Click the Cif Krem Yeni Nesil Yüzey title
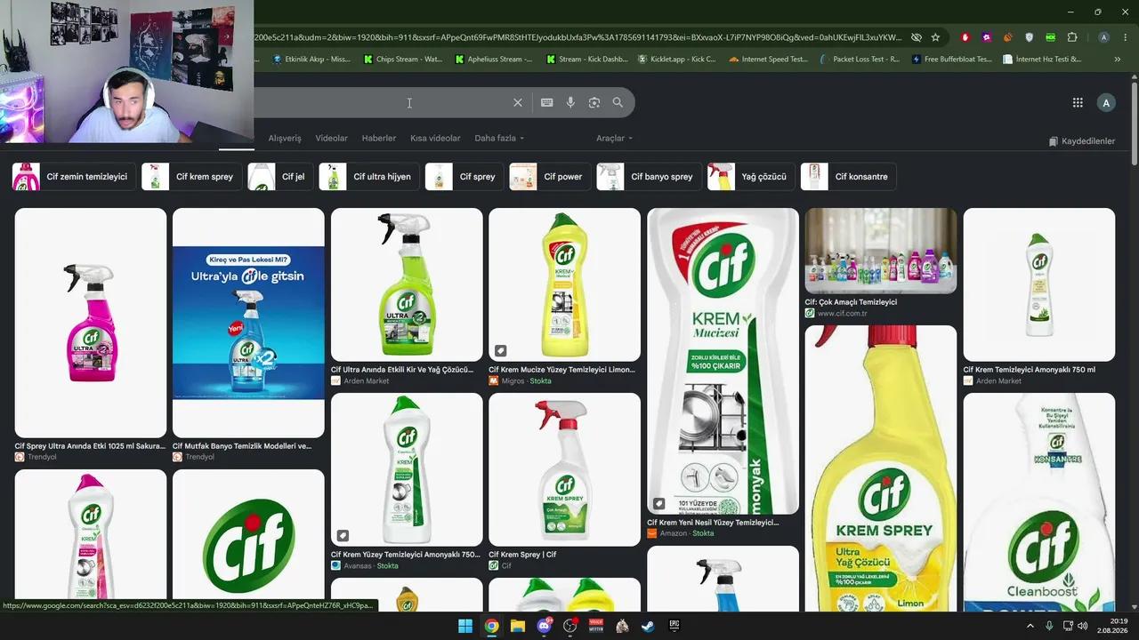The height and width of the screenshot is (640, 1139). pos(713,523)
